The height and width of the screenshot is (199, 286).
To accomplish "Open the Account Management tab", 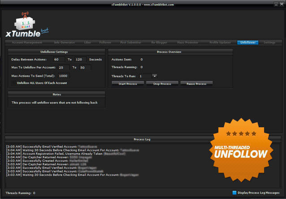I will click(x=27, y=43).
